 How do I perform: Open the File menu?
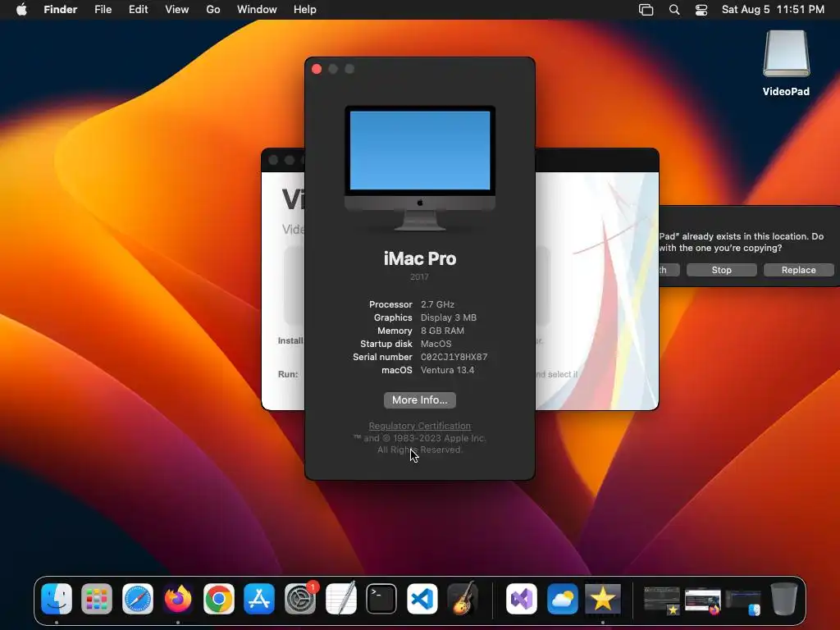(103, 10)
